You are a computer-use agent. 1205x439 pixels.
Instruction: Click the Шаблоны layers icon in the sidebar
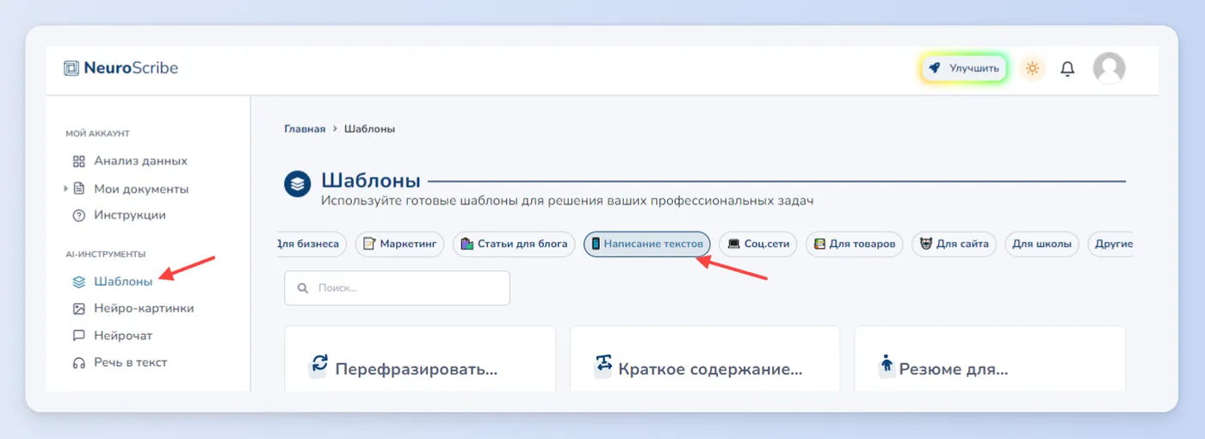(78, 281)
